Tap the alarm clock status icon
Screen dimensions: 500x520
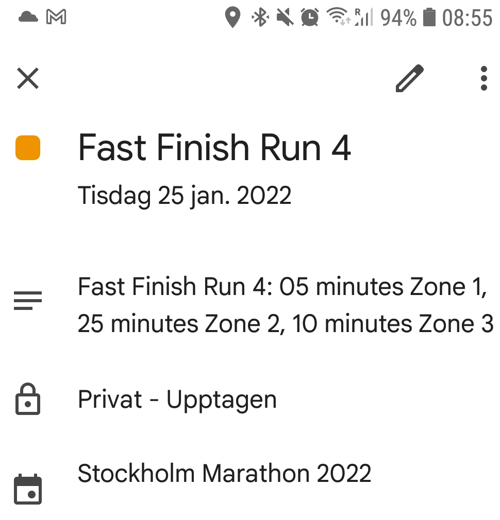(x=309, y=18)
